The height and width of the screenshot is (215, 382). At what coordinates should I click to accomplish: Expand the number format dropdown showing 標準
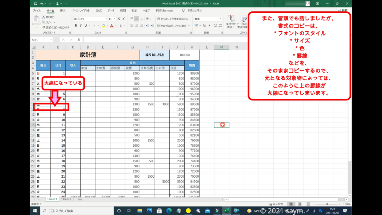tap(220, 19)
